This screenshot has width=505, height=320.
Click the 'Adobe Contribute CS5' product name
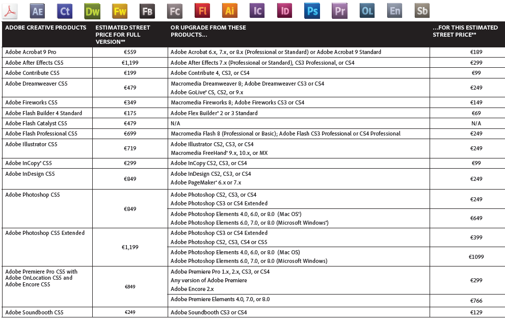32,73
